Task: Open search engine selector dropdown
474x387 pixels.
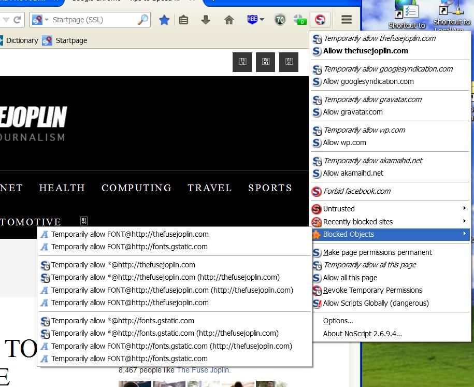Action: click(x=40, y=20)
